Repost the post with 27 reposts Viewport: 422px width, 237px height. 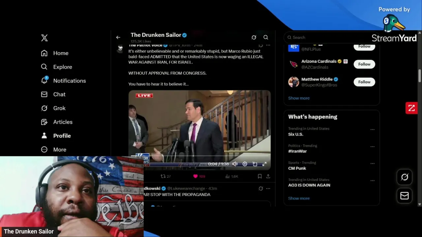[x=166, y=176]
